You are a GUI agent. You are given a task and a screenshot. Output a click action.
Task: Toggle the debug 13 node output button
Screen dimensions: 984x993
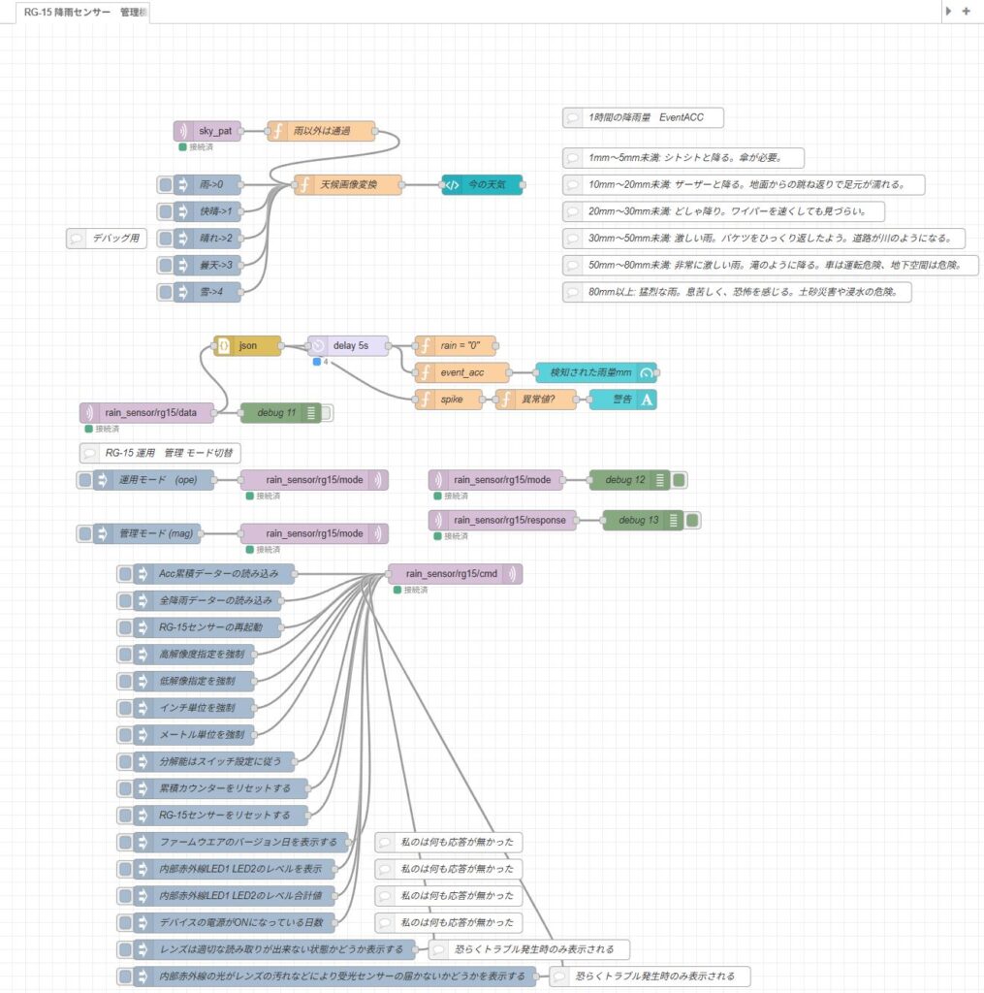tap(692, 521)
